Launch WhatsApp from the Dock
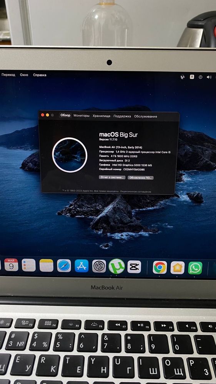The height and width of the screenshot is (384, 216). coord(195,268)
